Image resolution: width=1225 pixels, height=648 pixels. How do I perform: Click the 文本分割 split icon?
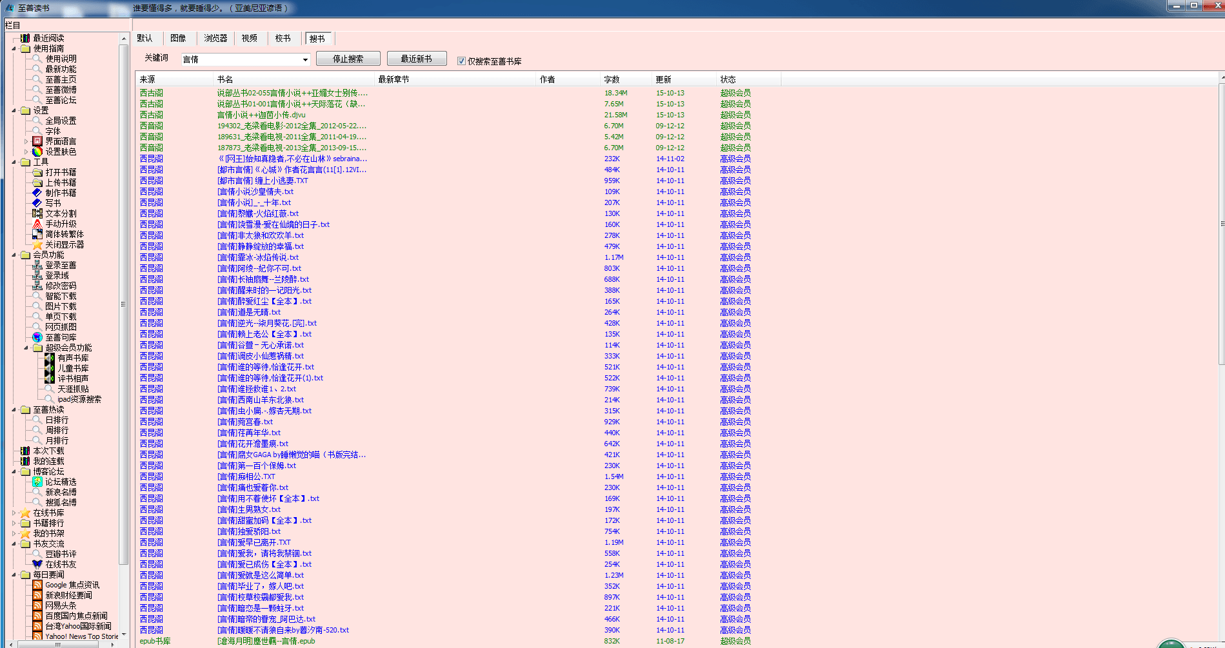point(37,213)
